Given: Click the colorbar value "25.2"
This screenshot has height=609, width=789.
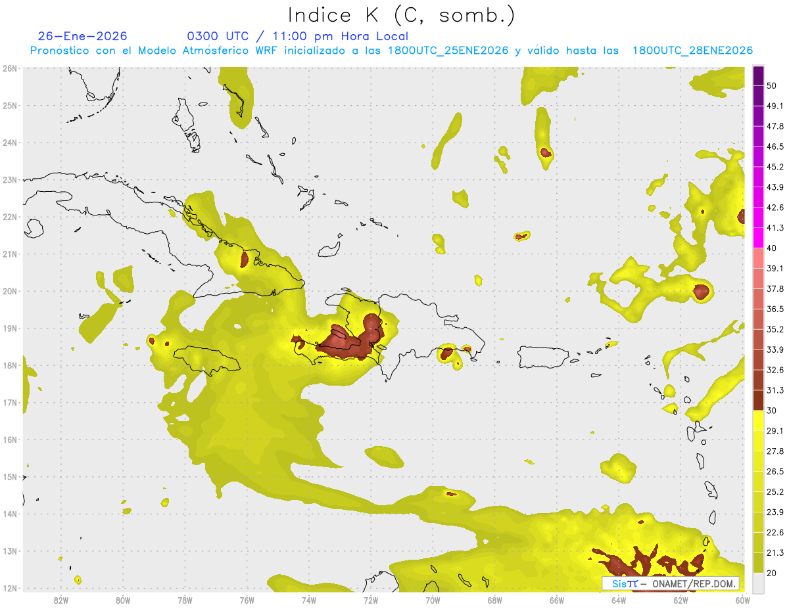Looking at the screenshot, I should pos(775,492).
